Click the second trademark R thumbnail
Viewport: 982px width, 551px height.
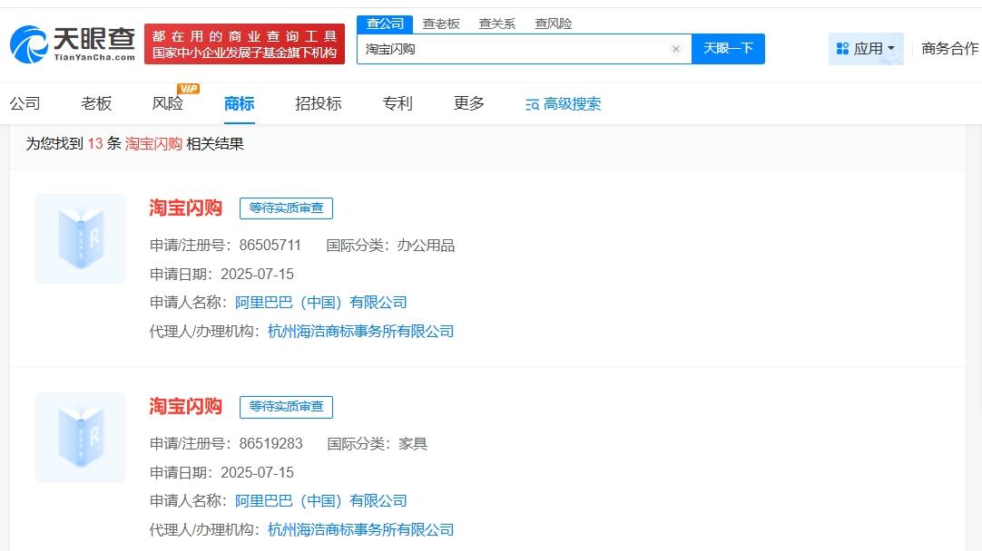point(80,437)
